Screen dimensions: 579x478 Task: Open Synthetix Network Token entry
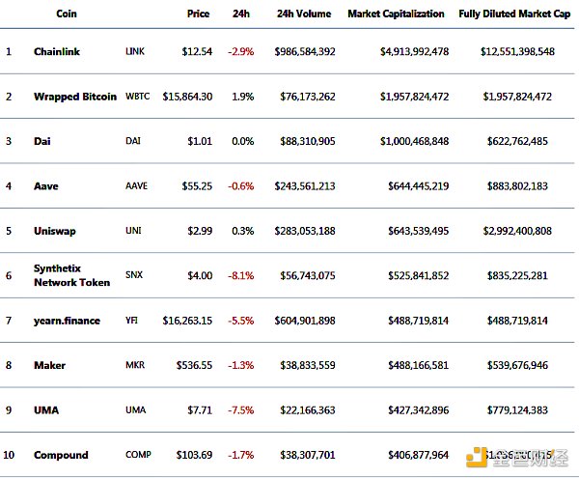[x=72, y=275]
